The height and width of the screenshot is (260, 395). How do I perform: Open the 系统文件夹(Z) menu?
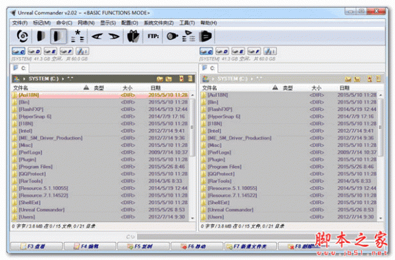click(x=159, y=23)
